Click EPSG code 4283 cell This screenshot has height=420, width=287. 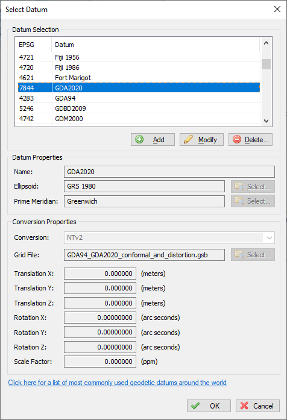pyautogui.click(x=34, y=98)
